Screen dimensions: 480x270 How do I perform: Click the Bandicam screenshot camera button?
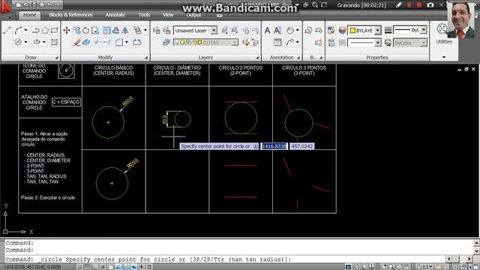click(430, 5)
